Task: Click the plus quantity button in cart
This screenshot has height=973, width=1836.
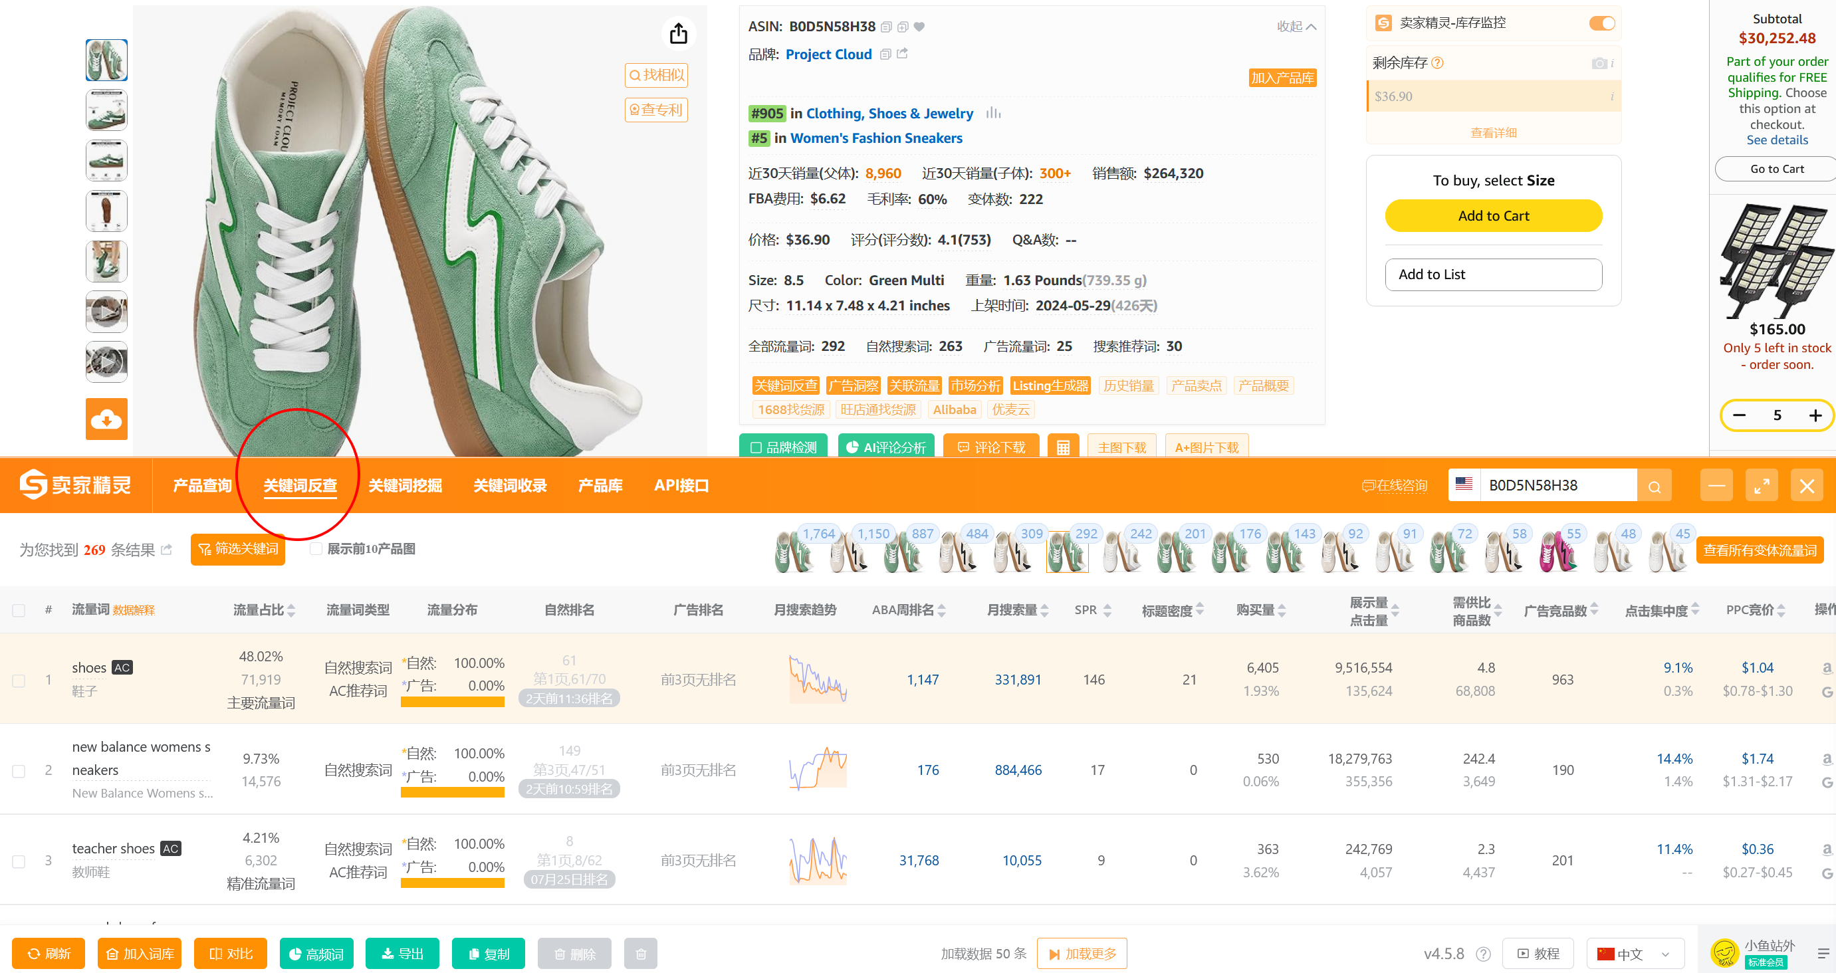Action: (x=1815, y=415)
